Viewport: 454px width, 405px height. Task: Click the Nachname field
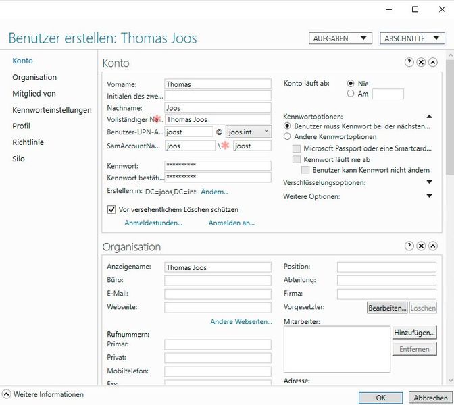218,107
